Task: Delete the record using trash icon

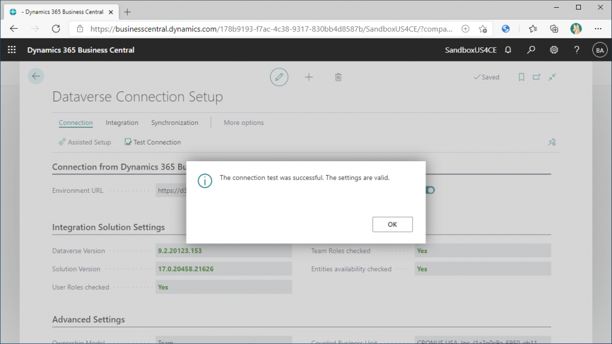Action: tap(338, 77)
